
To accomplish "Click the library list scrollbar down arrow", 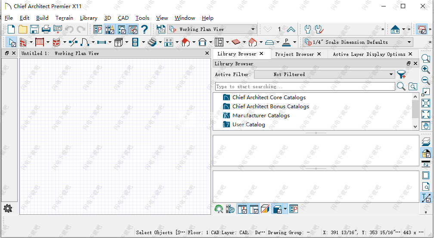I will pyautogui.click(x=415, y=127).
